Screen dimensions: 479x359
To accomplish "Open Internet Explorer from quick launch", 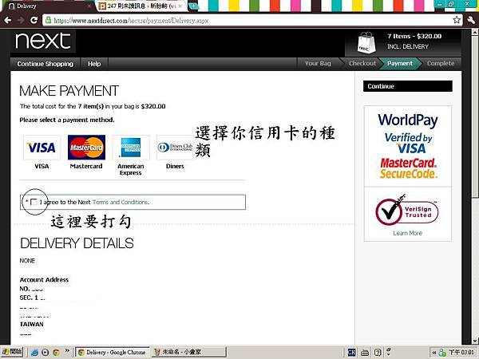I will [x=34, y=353].
